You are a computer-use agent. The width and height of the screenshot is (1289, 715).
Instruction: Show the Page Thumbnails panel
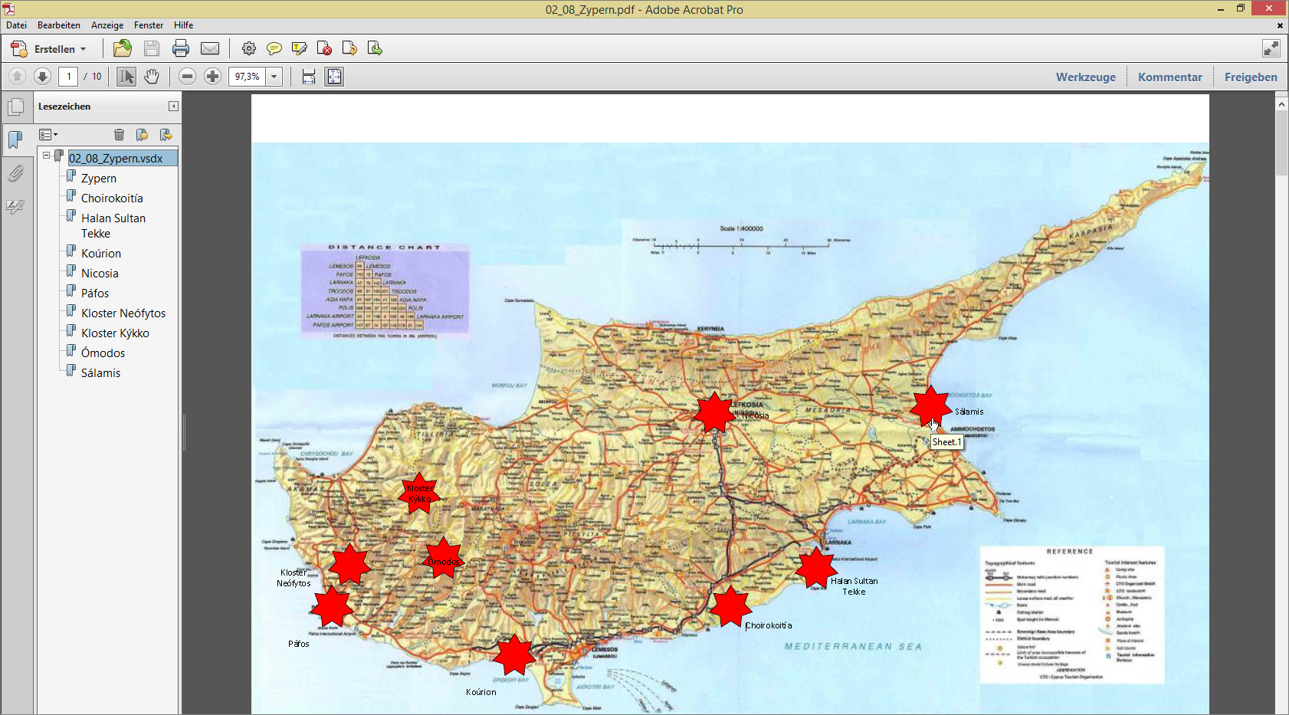(x=15, y=107)
